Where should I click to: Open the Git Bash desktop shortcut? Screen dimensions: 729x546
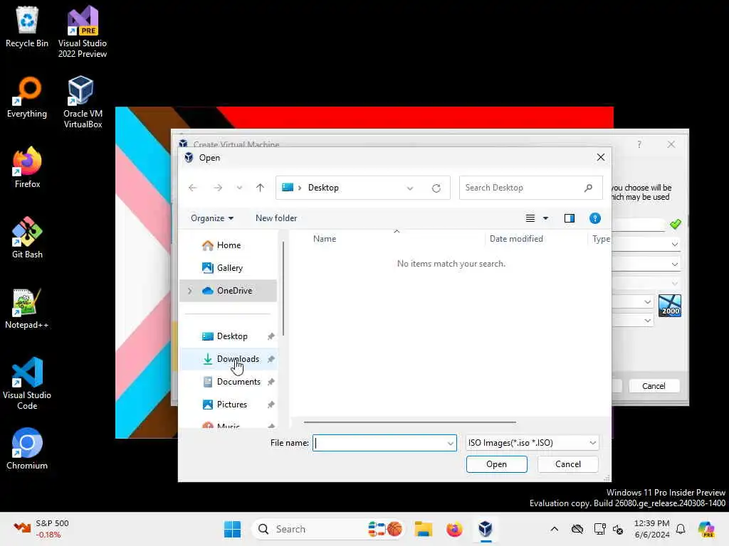coord(27,237)
